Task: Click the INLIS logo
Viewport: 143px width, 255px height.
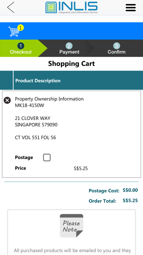Action: tap(71, 7)
